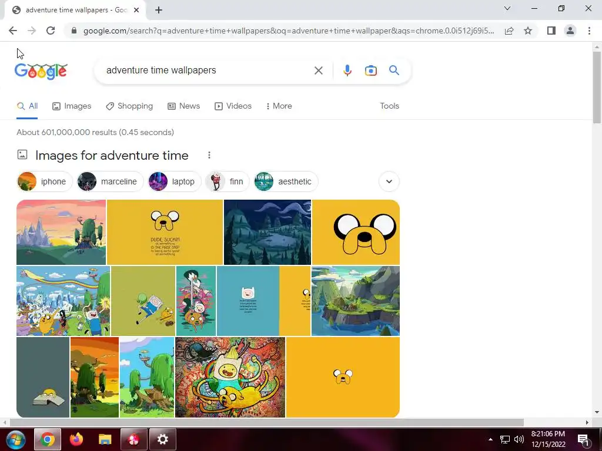Image resolution: width=602 pixels, height=451 pixels.
Task: Open Images for adventure time heading
Action: pyautogui.click(x=112, y=155)
